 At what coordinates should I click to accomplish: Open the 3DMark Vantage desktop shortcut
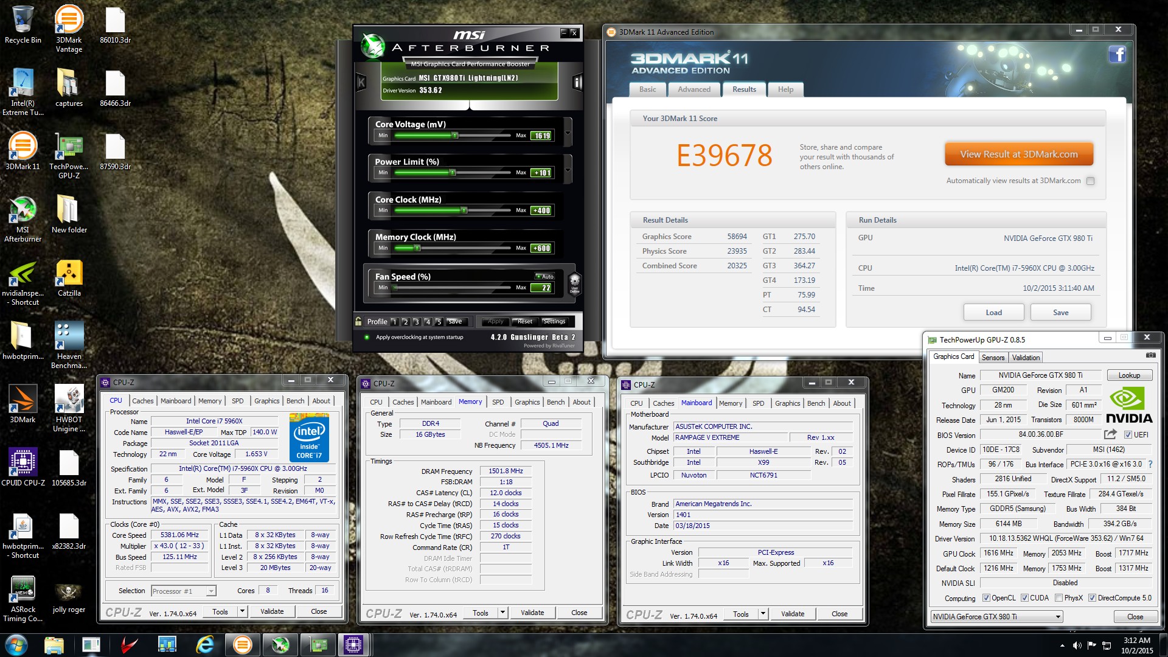pyautogui.click(x=69, y=29)
